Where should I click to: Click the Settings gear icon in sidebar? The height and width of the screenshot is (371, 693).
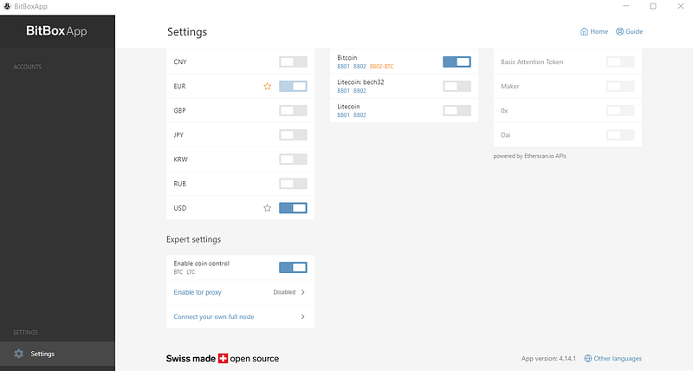[x=19, y=354]
